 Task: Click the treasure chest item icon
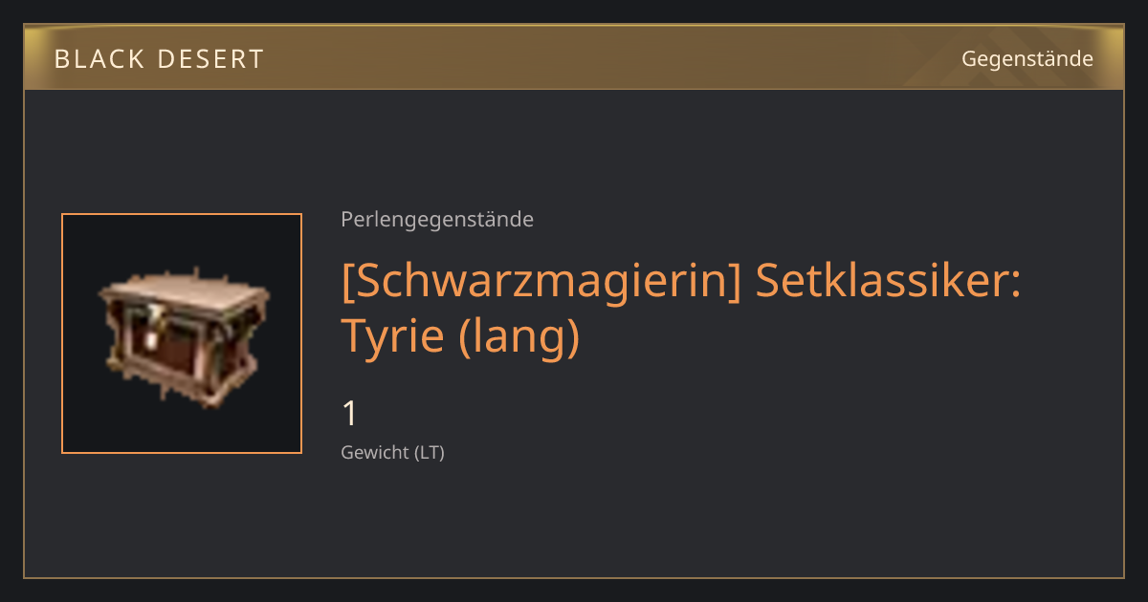[184, 335]
